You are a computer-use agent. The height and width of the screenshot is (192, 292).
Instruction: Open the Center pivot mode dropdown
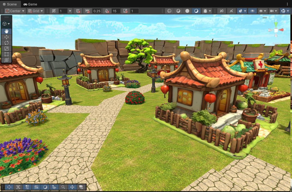[x=15, y=11]
